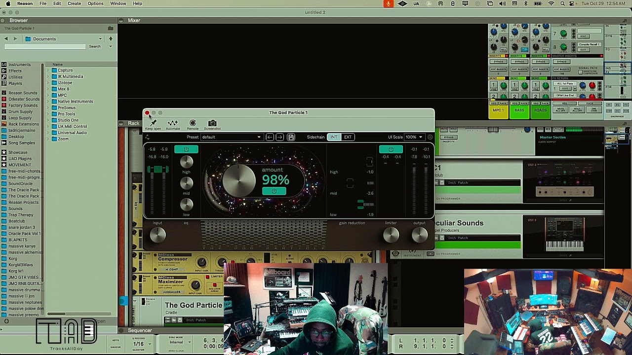Open the Window menu
Image resolution: width=632 pixels, height=355 pixels.
118,4
